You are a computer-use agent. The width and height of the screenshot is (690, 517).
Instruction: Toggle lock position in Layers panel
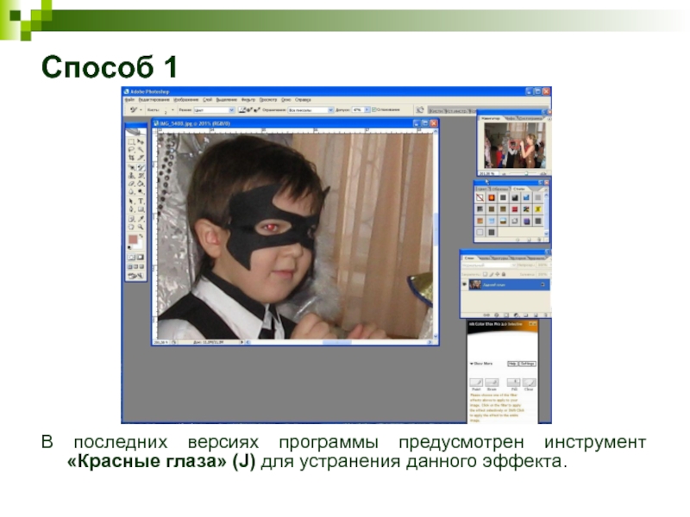pyautogui.click(x=498, y=274)
